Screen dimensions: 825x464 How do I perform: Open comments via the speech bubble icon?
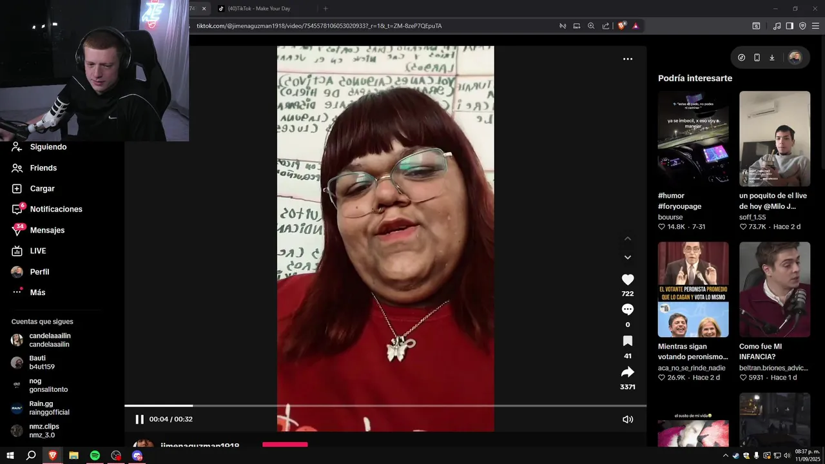(x=627, y=310)
